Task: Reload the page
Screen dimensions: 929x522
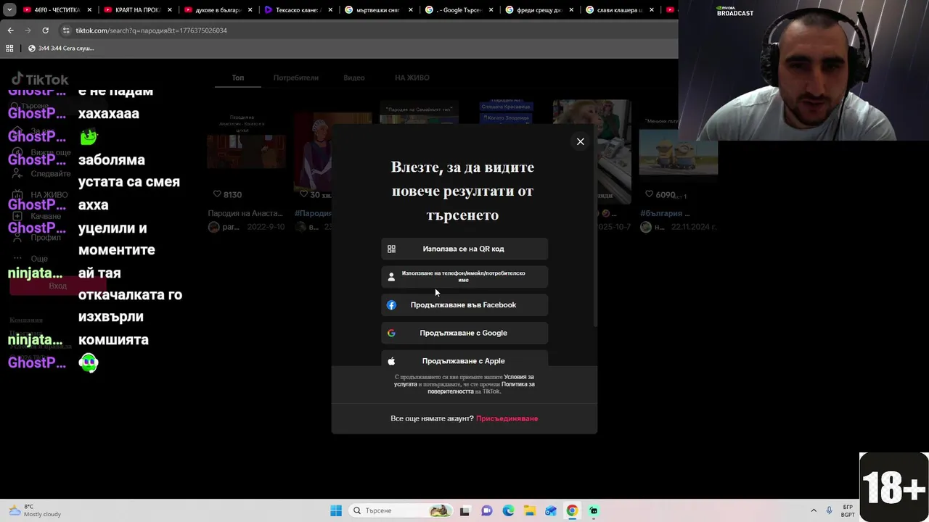Action: 45,30
